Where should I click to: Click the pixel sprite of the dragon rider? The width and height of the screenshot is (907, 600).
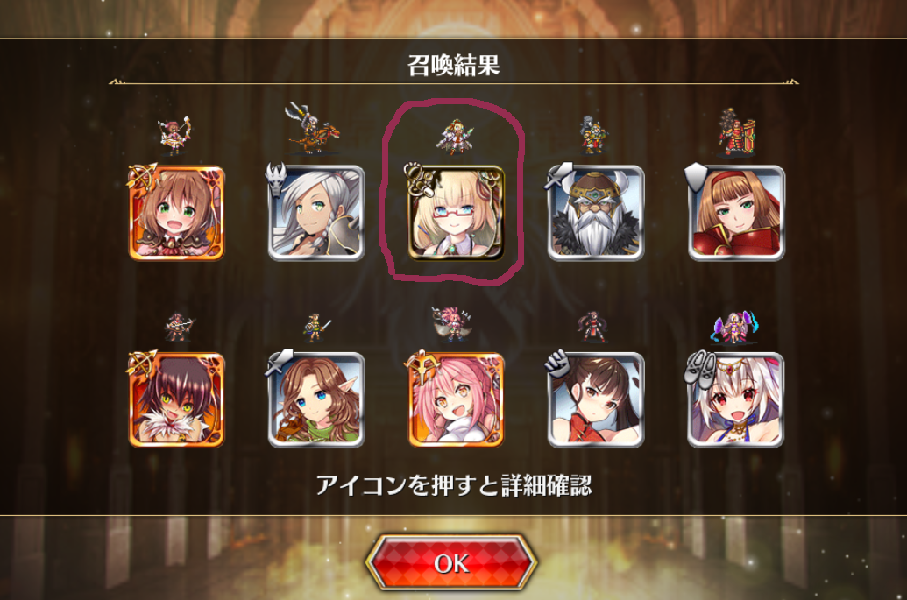pos(311,129)
